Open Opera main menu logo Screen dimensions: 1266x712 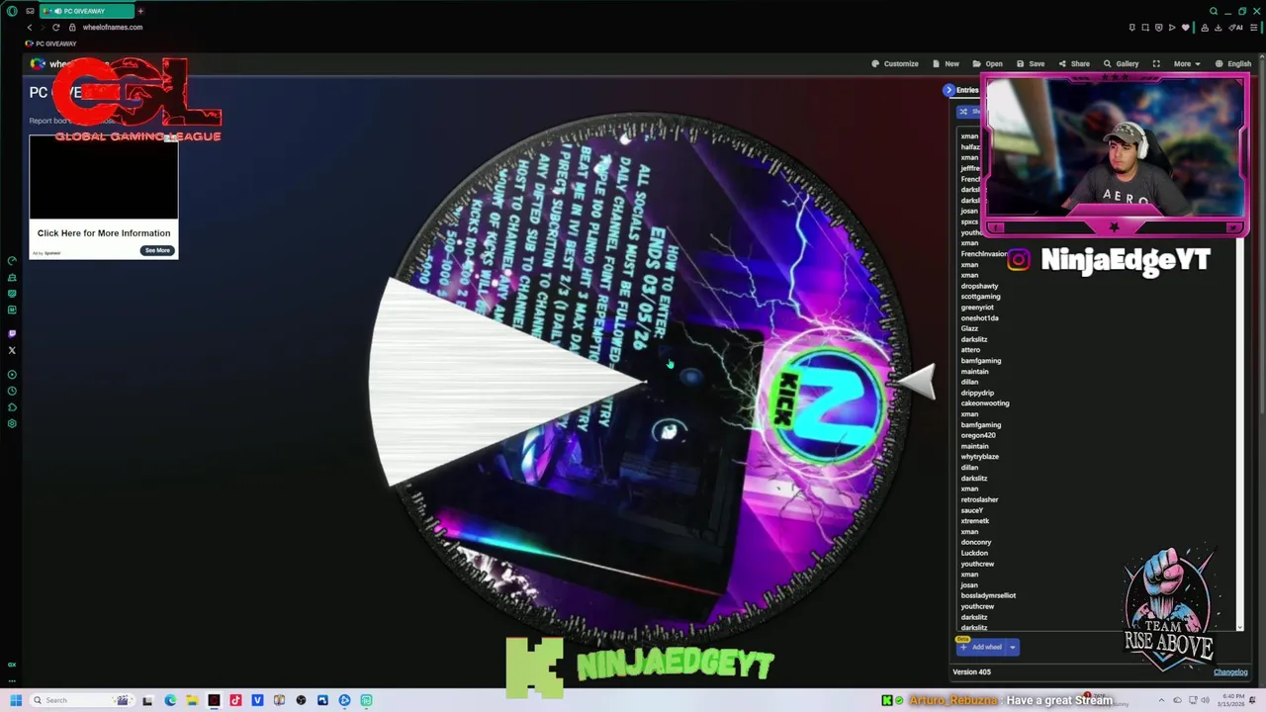(12, 11)
